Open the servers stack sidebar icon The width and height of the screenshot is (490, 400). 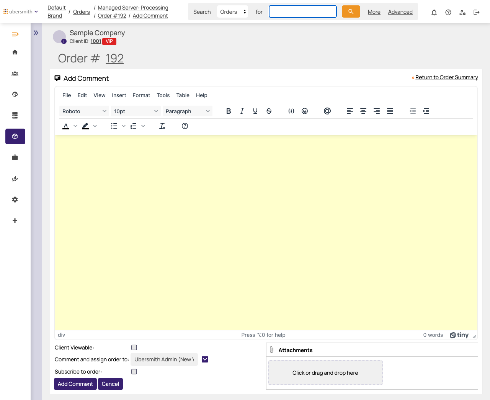[15, 115]
